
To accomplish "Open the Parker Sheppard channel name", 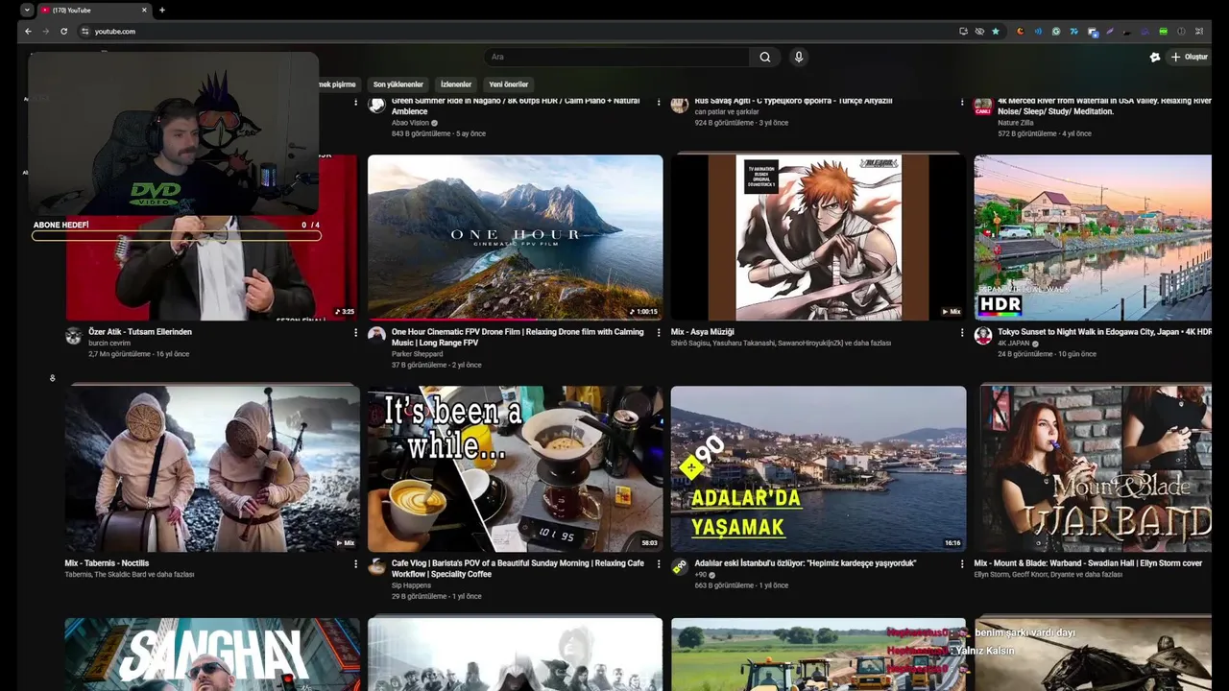I will coord(417,354).
